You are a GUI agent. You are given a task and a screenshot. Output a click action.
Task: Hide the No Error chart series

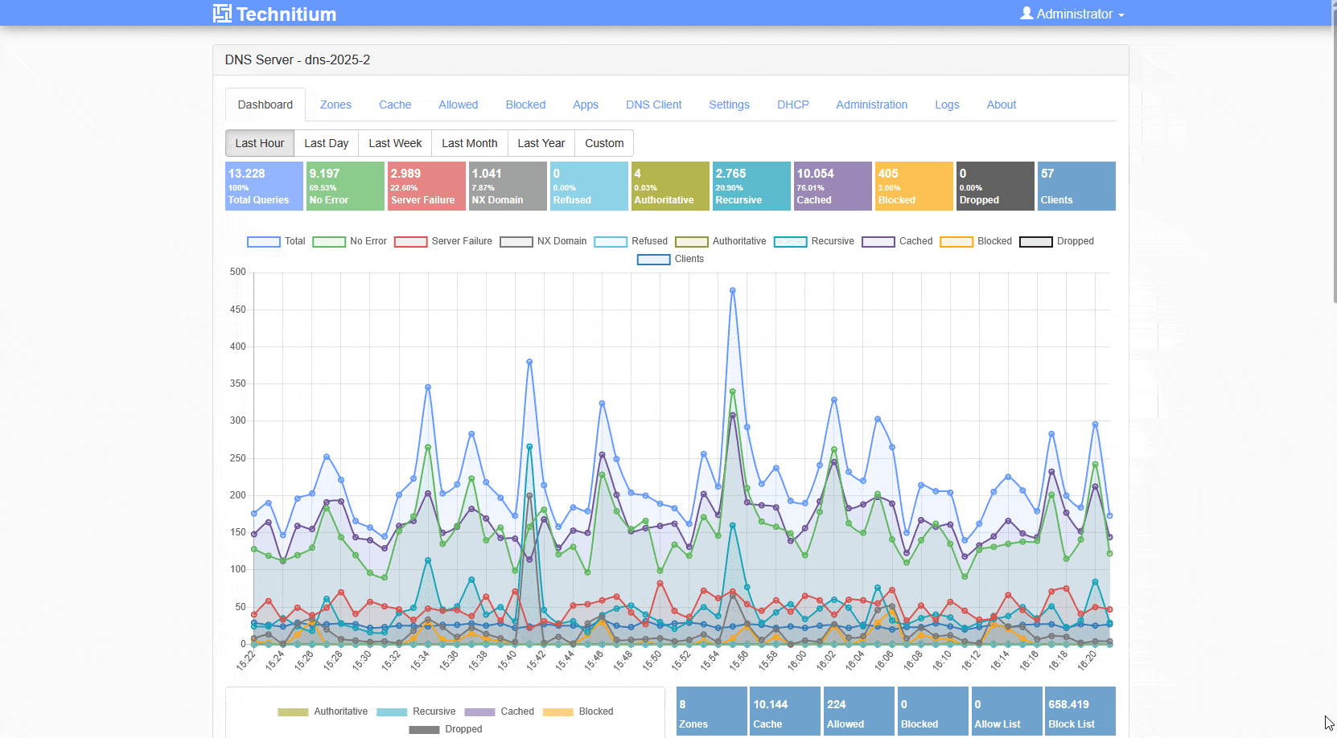tap(350, 241)
